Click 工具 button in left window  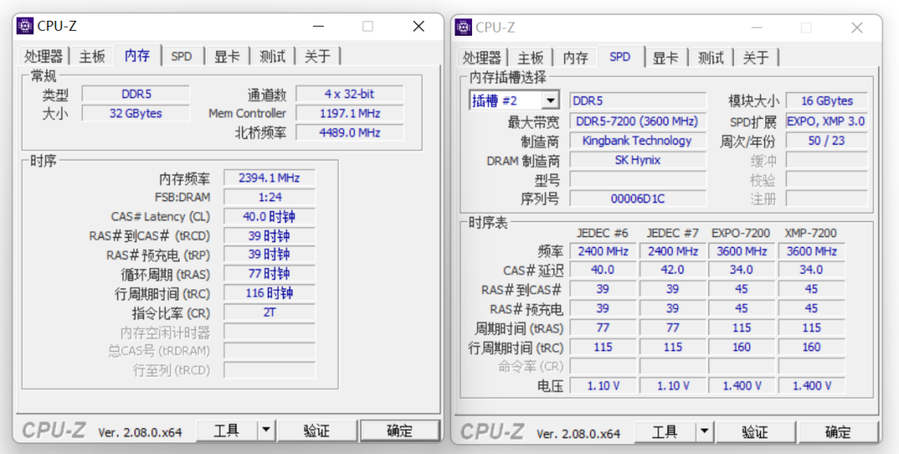227,431
